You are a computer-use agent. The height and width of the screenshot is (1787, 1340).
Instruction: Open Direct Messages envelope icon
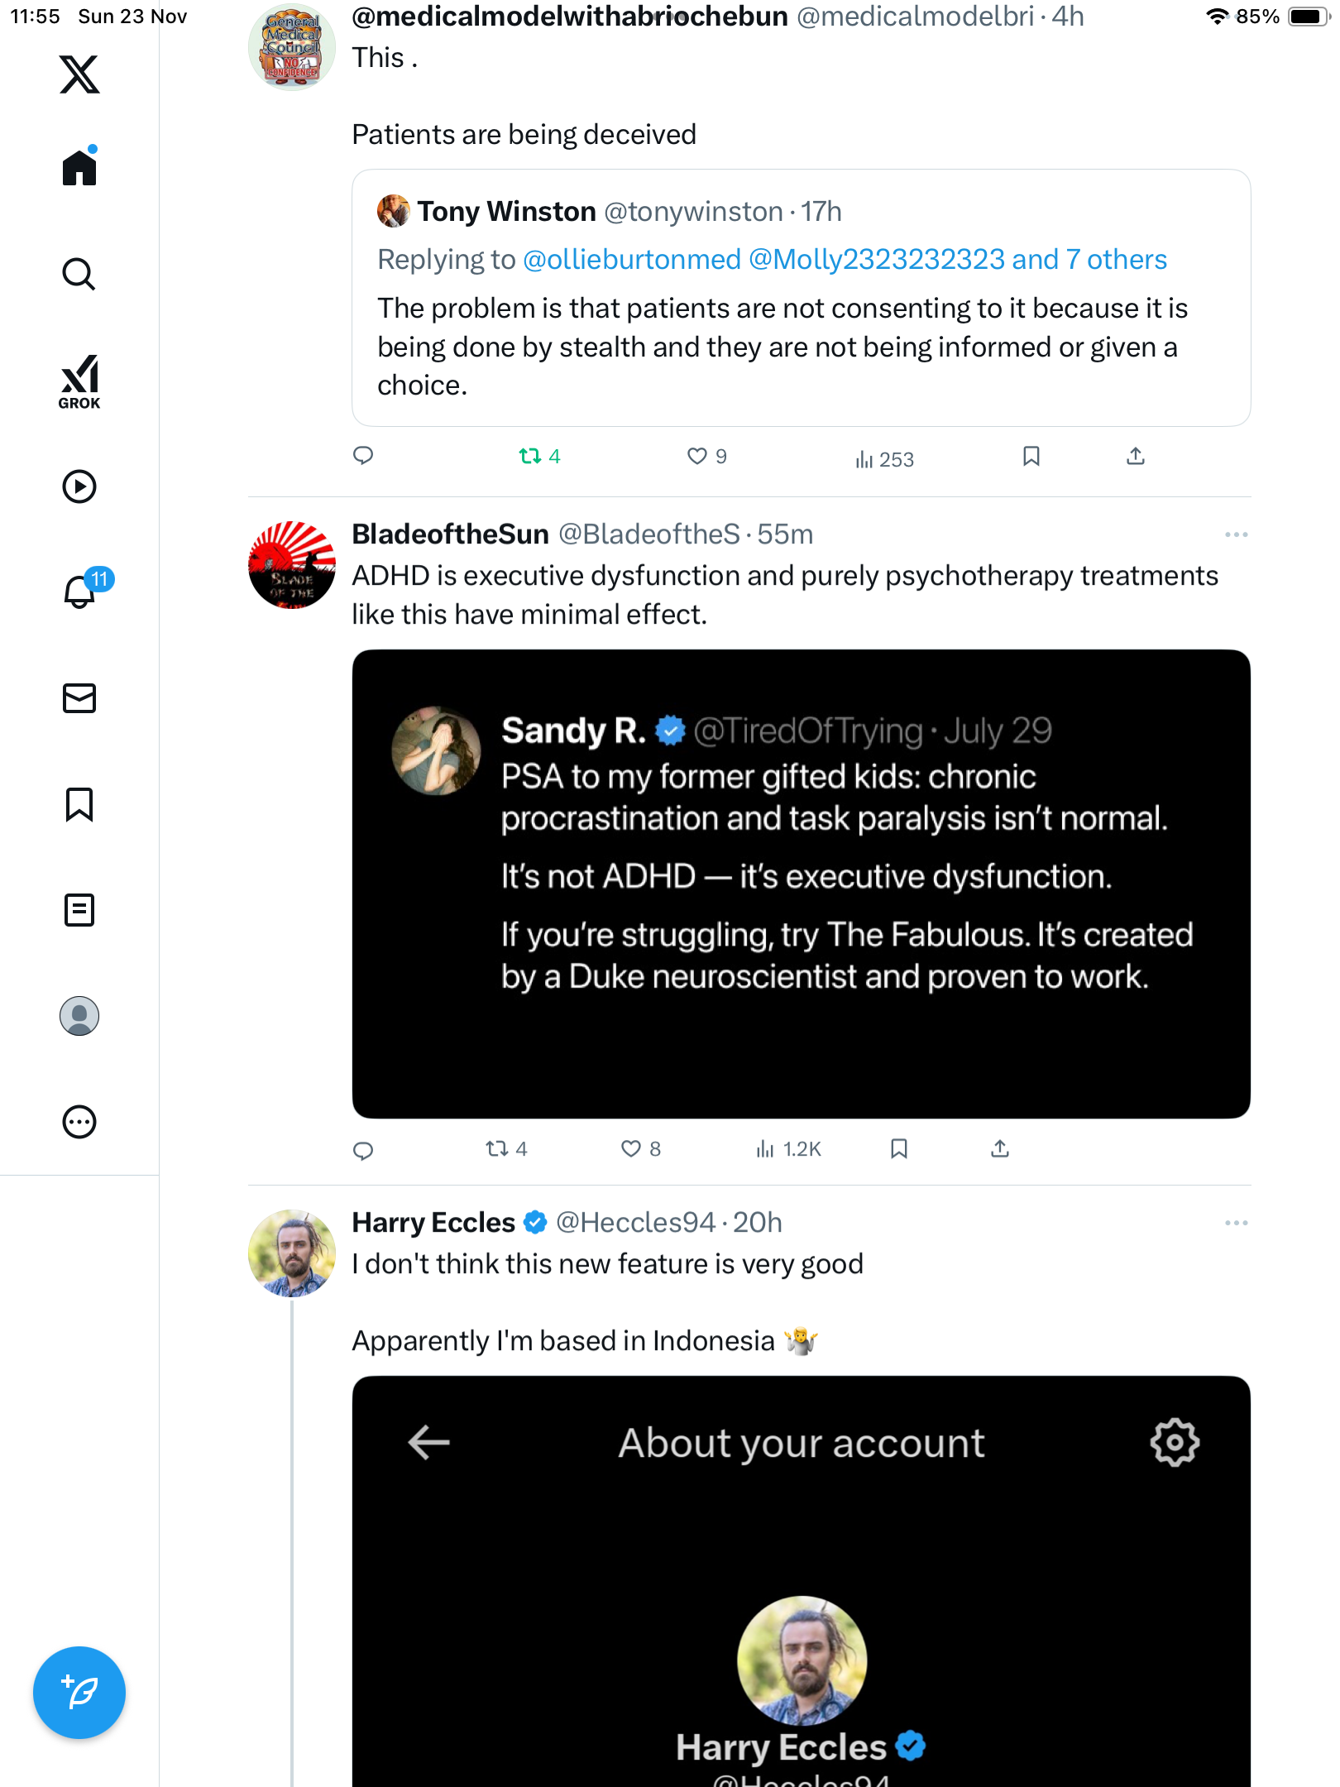click(79, 698)
